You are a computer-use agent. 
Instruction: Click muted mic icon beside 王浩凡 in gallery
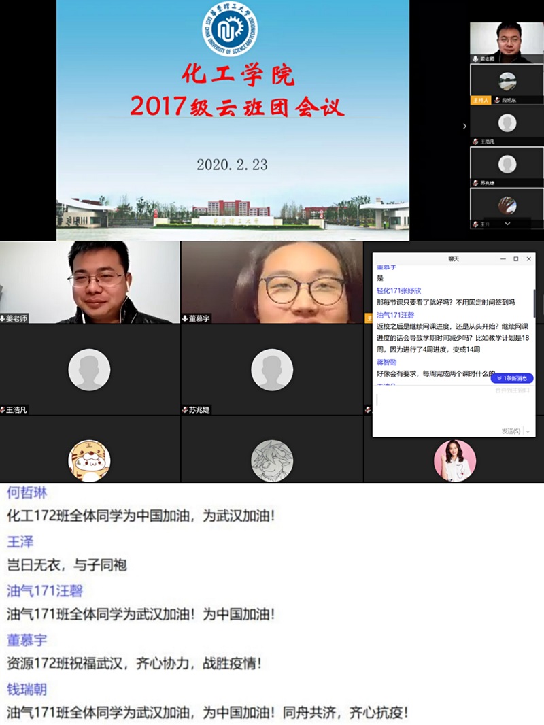(3, 410)
